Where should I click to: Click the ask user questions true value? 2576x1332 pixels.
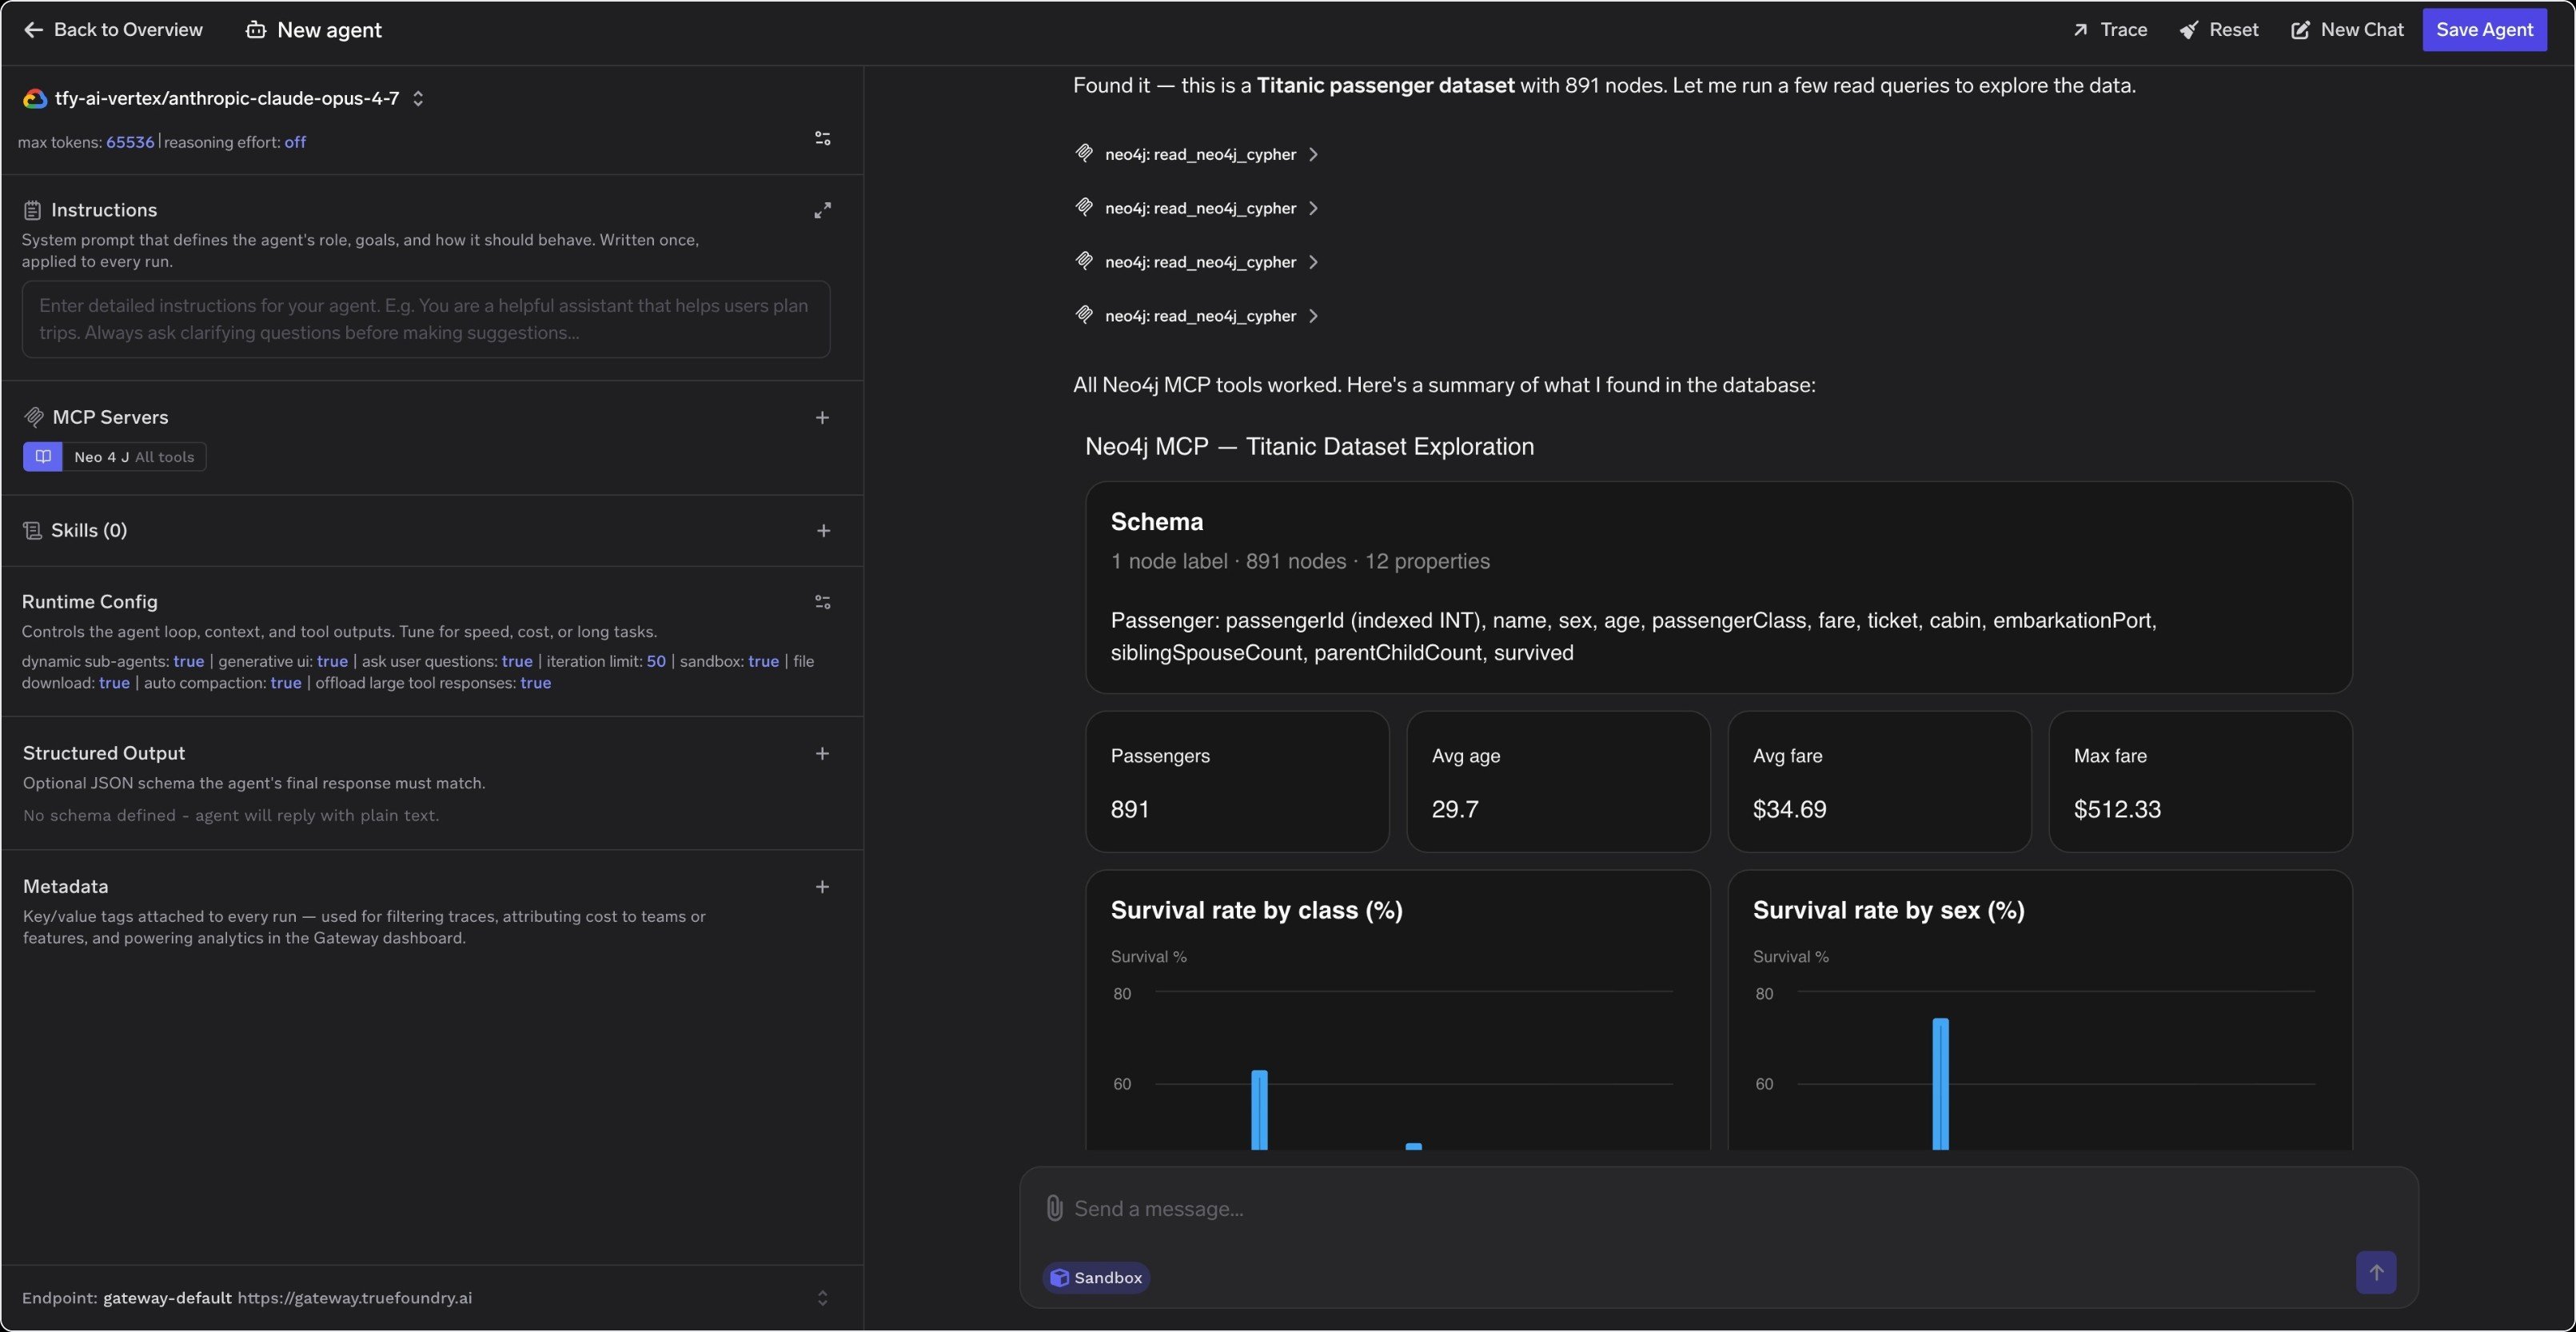pyautogui.click(x=517, y=661)
